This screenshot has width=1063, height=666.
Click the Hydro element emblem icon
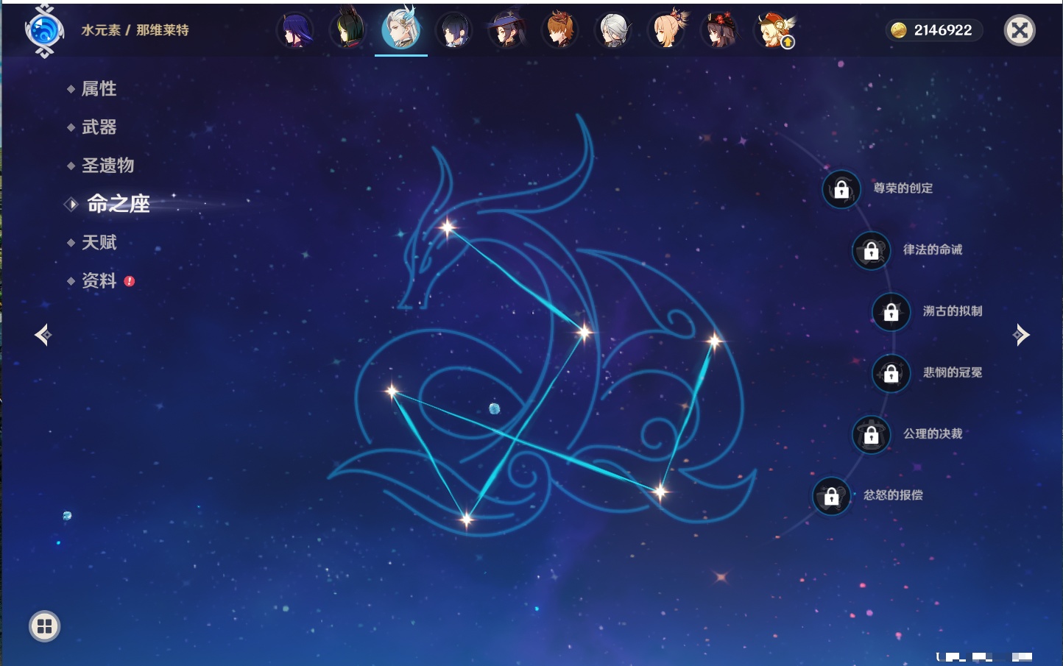pos(44,31)
